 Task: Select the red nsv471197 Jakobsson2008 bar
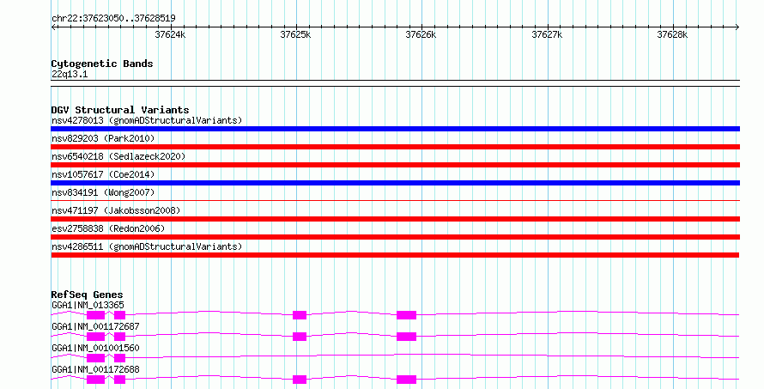pos(395,219)
